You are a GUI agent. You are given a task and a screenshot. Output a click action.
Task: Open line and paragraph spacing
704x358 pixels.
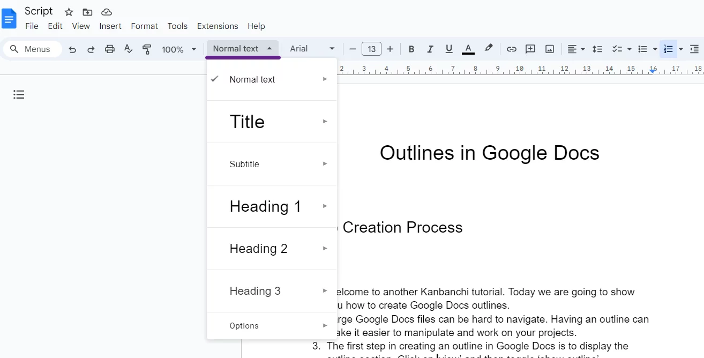click(597, 49)
